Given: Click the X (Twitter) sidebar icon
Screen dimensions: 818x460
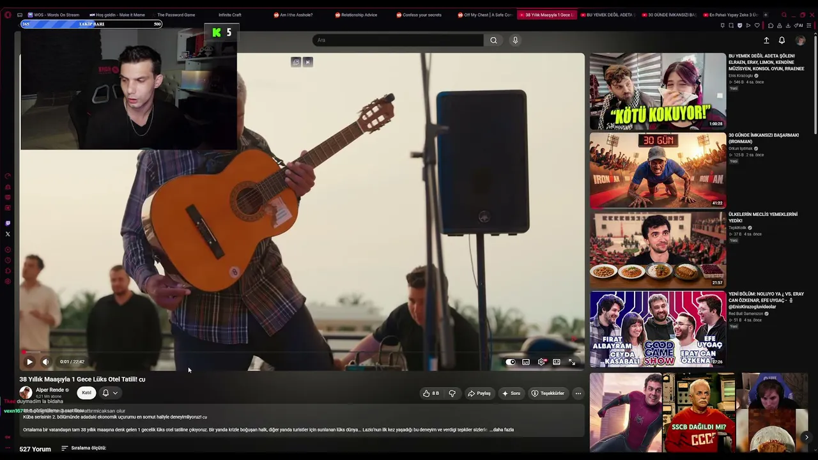Looking at the screenshot, I should pos(8,234).
